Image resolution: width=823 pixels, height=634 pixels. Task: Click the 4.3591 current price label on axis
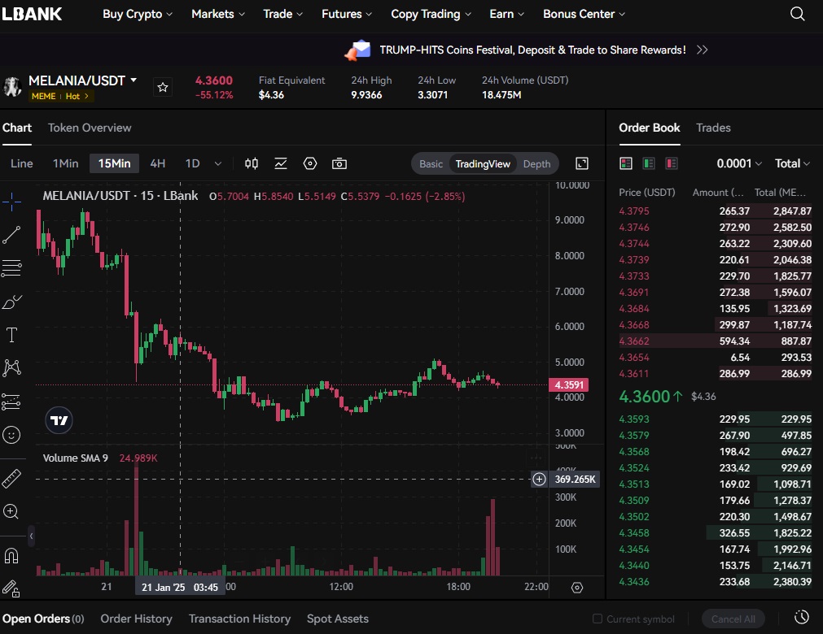click(569, 385)
